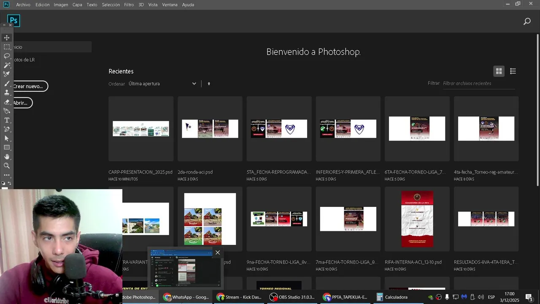540x304 pixels.
Task: Select the Pen tool
Action: click(x=7, y=129)
